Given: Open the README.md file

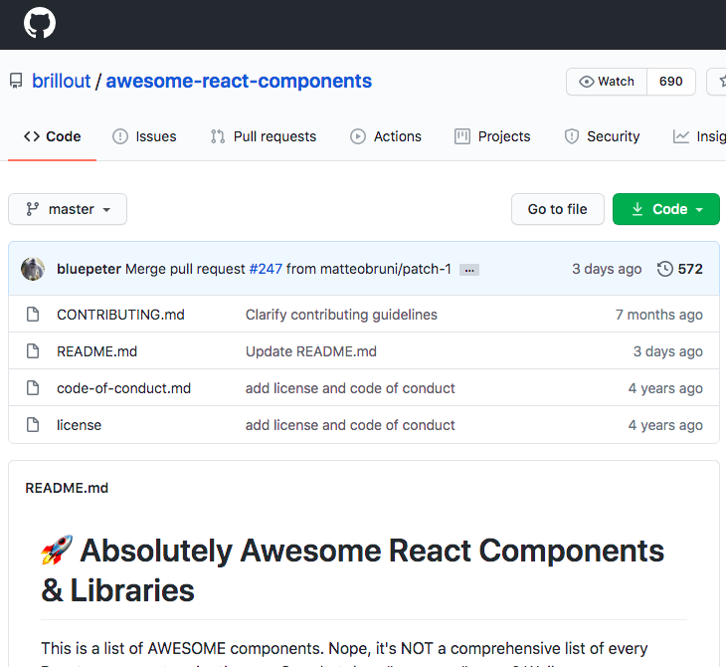Looking at the screenshot, I should 96,351.
